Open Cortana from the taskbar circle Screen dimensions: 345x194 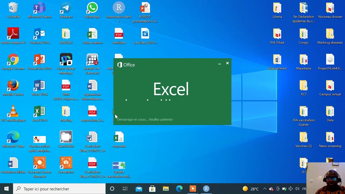(x=112, y=189)
